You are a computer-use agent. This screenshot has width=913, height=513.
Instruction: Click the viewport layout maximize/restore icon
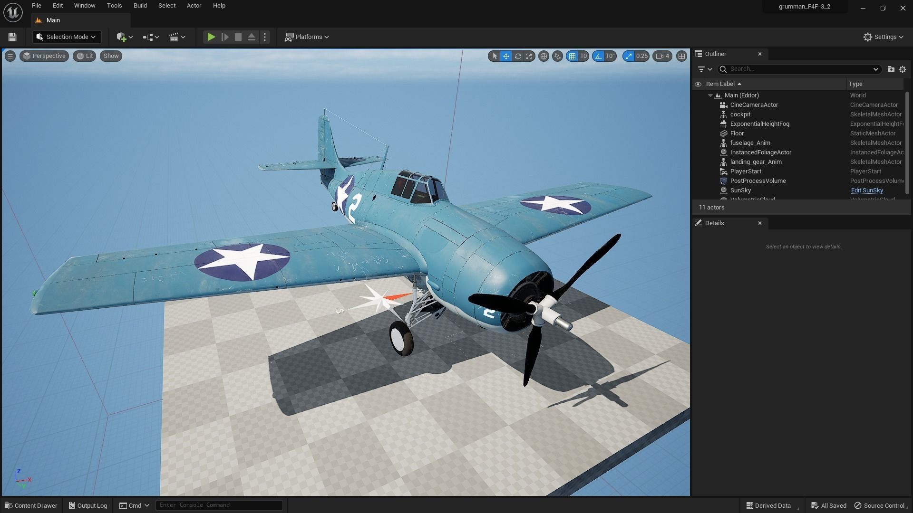click(681, 56)
